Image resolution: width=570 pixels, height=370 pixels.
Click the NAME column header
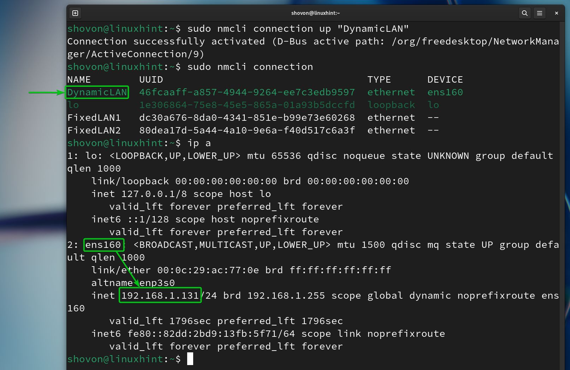[79, 80]
